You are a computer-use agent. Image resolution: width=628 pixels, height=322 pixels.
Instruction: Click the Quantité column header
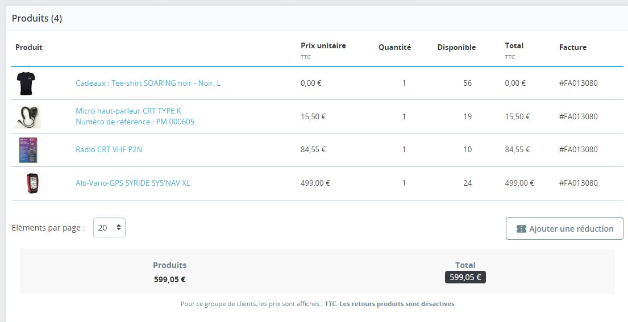(x=395, y=47)
